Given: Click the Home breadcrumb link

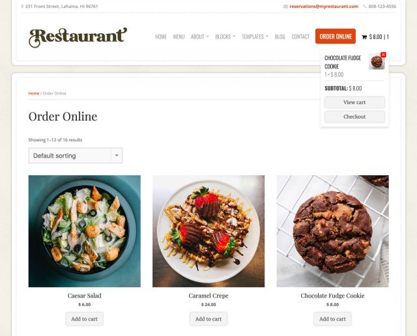Looking at the screenshot, I should [34, 94].
